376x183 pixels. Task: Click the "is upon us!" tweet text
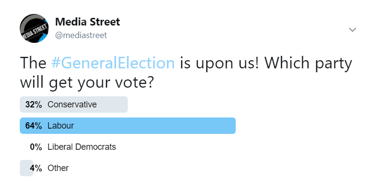219,63
